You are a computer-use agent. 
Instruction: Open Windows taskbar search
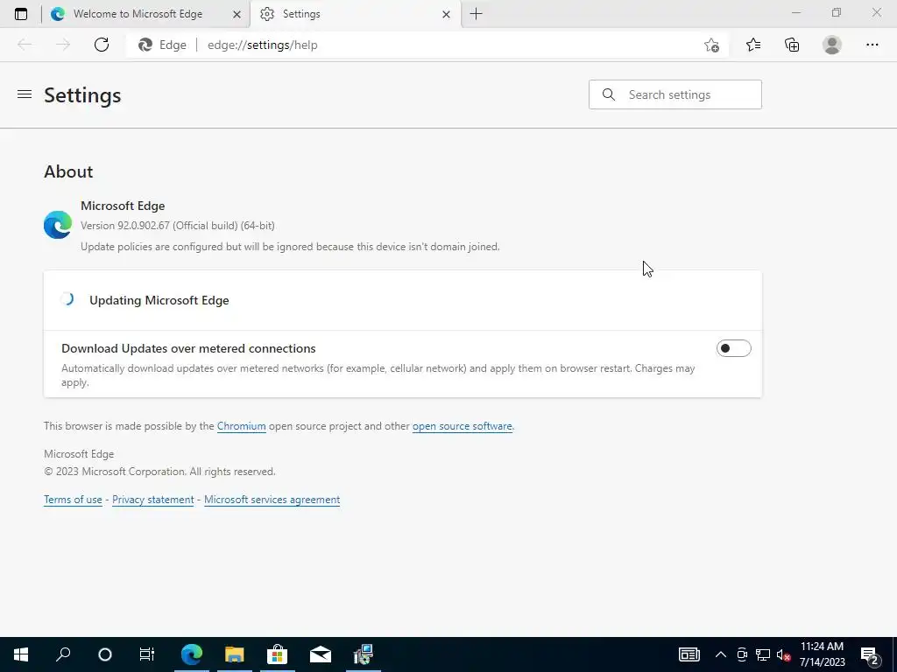point(63,654)
